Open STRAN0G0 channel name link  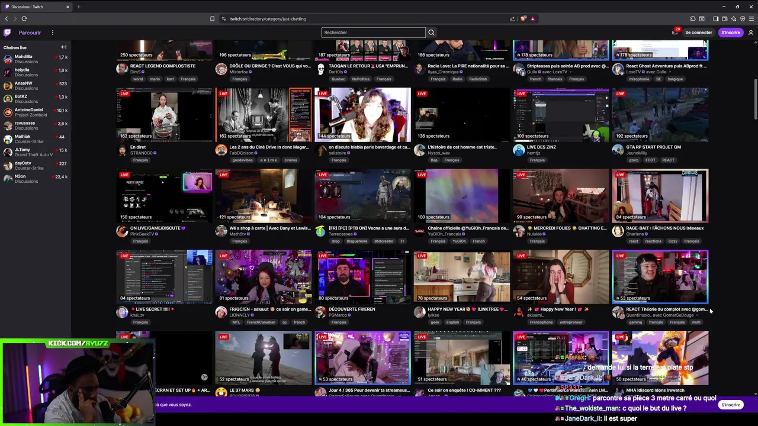point(141,153)
